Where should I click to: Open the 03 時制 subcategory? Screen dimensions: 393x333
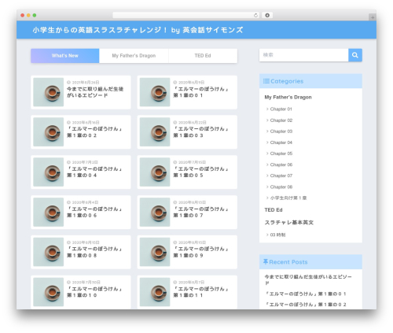pyautogui.click(x=277, y=235)
